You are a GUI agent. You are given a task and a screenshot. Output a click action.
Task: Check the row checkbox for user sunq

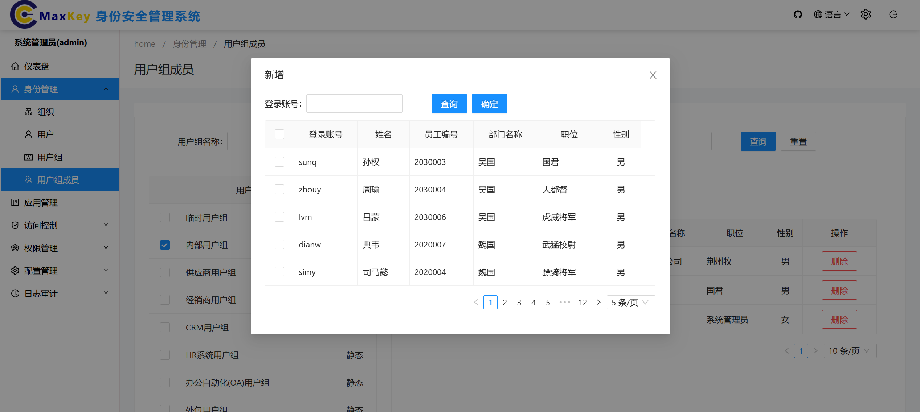(x=279, y=162)
